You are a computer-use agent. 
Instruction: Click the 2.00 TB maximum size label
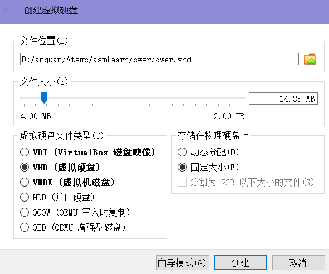click(x=229, y=116)
